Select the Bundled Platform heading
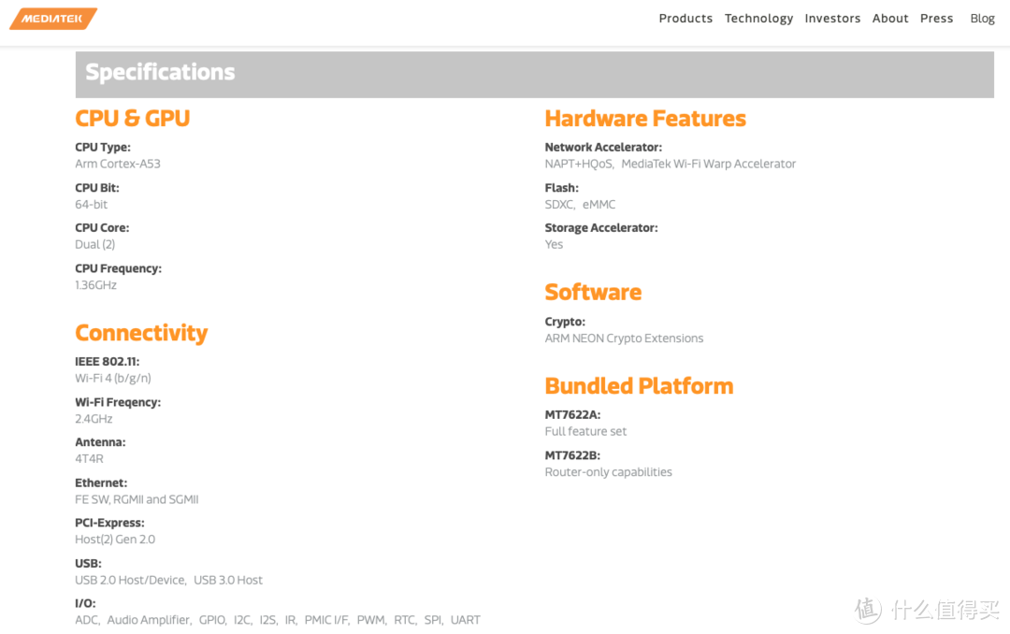Image resolution: width=1010 pixels, height=634 pixels. coord(639,386)
